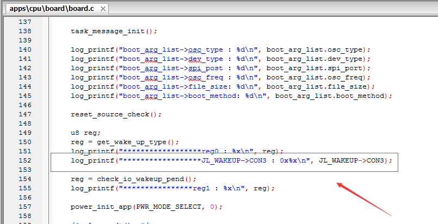
Task: Click line number 155 in gutter
Action: coord(25,188)
